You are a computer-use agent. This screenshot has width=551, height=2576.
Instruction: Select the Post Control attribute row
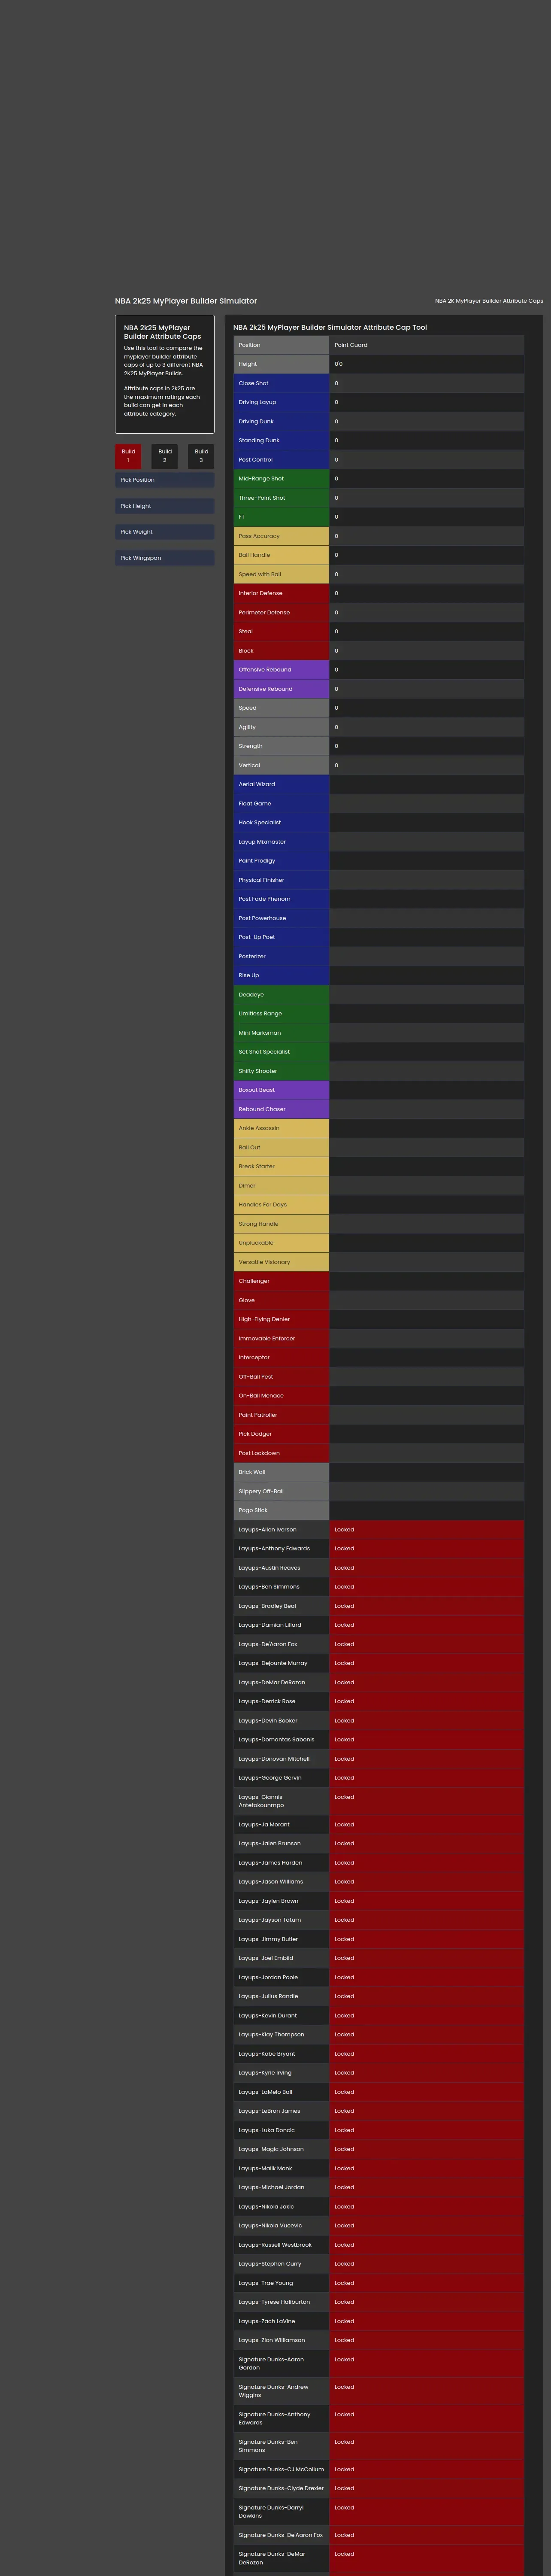pos(379,460)
